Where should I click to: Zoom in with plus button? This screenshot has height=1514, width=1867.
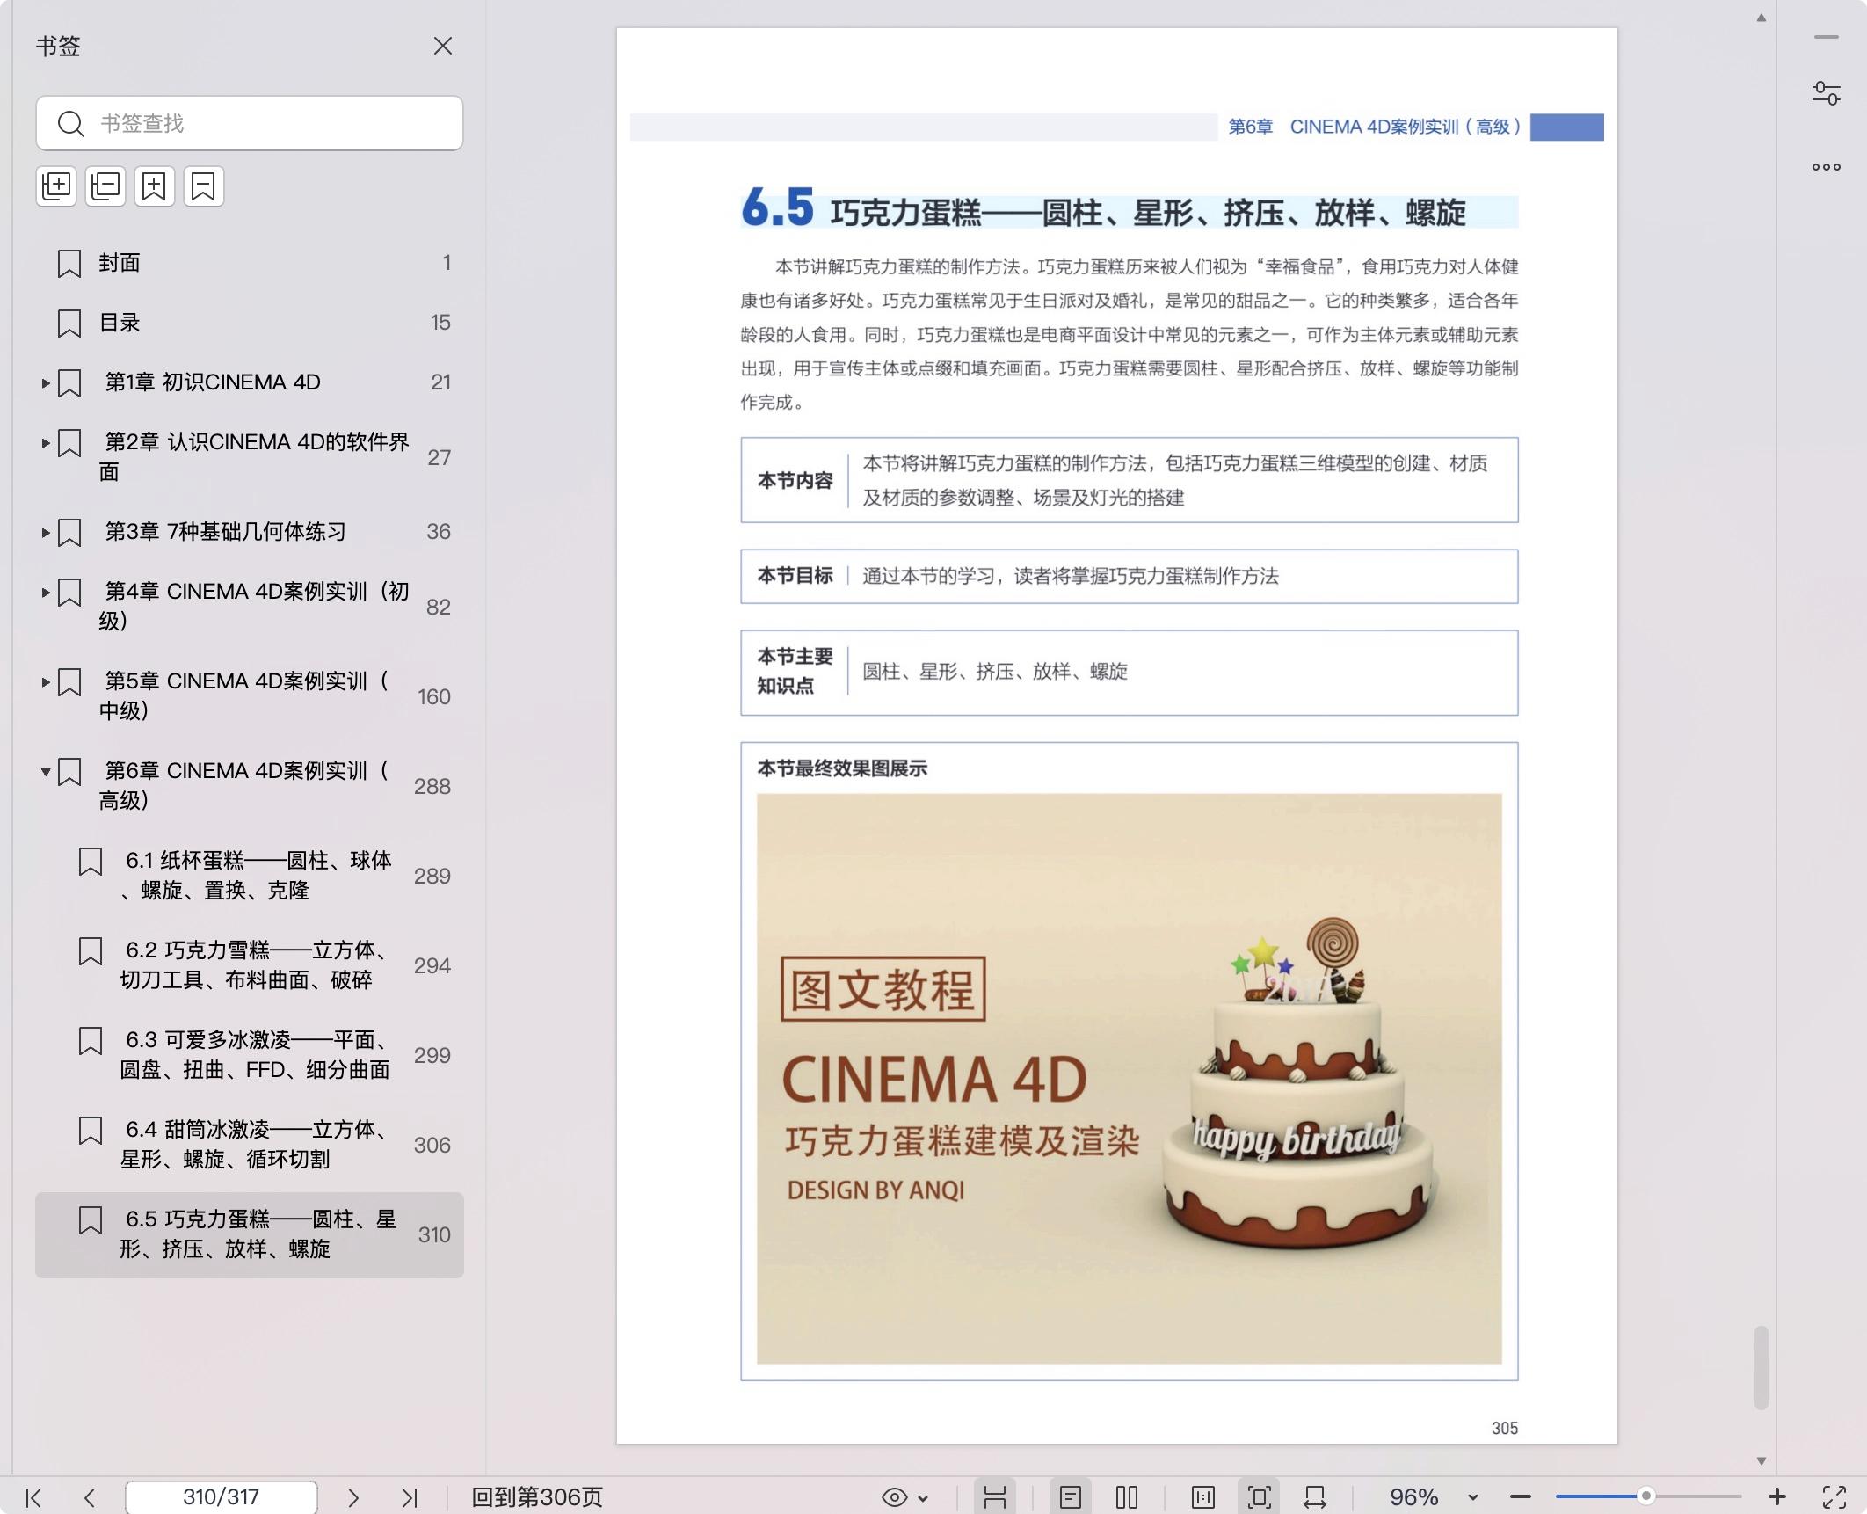(1776, 1496)
